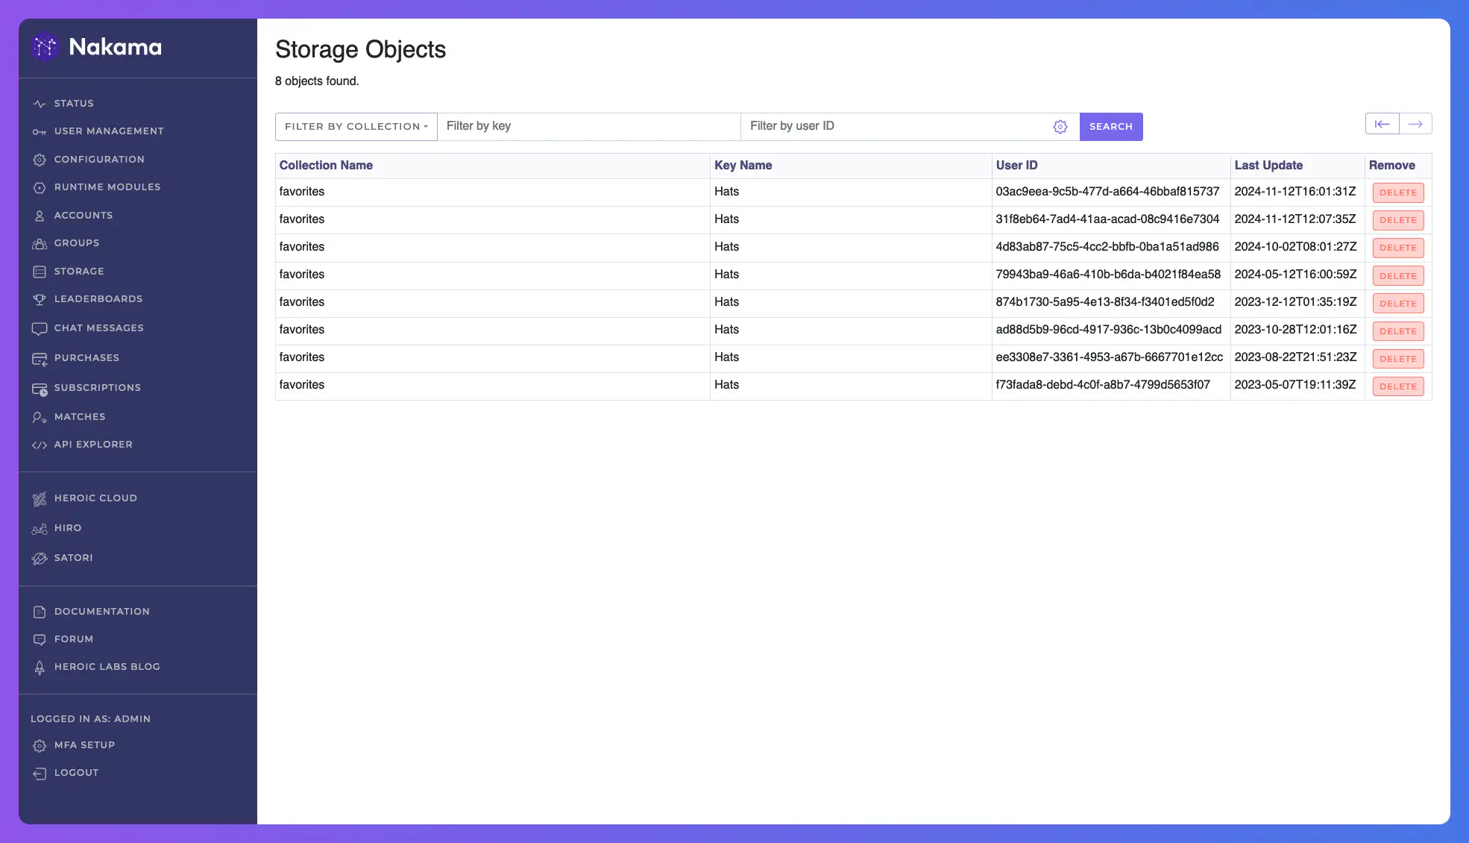This screenshot has height=843, width=1469.
Task: Click Logout to sign out
Action: (75, 774)
